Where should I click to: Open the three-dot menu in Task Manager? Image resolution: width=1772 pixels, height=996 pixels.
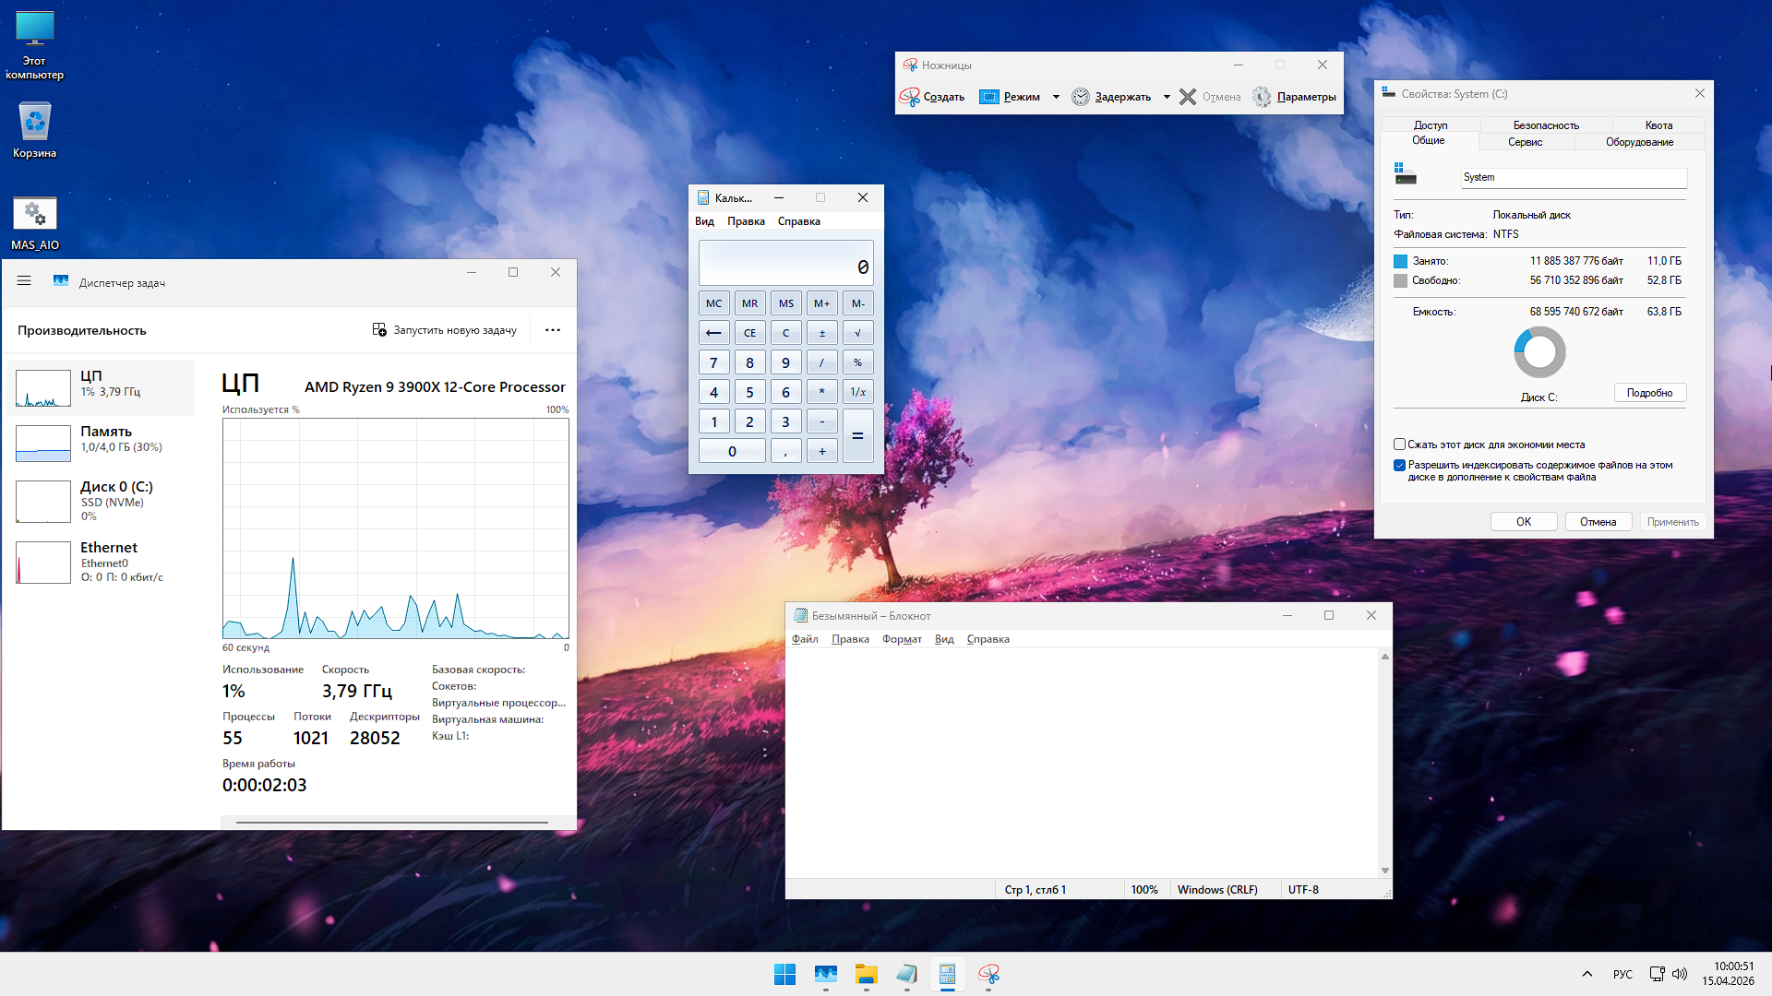tap(552, 329)
